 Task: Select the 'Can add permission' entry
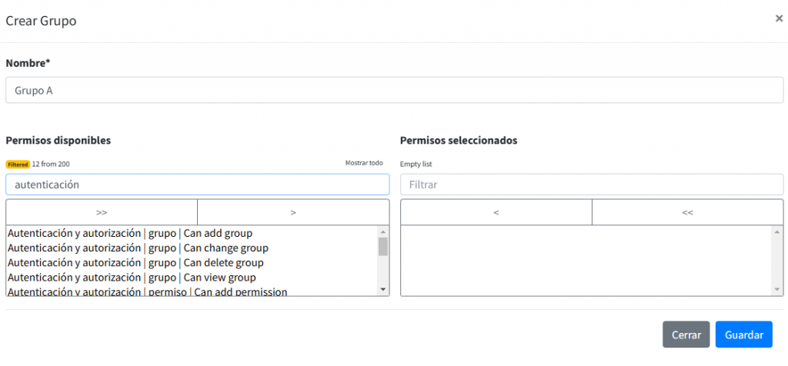pos(146,292)
